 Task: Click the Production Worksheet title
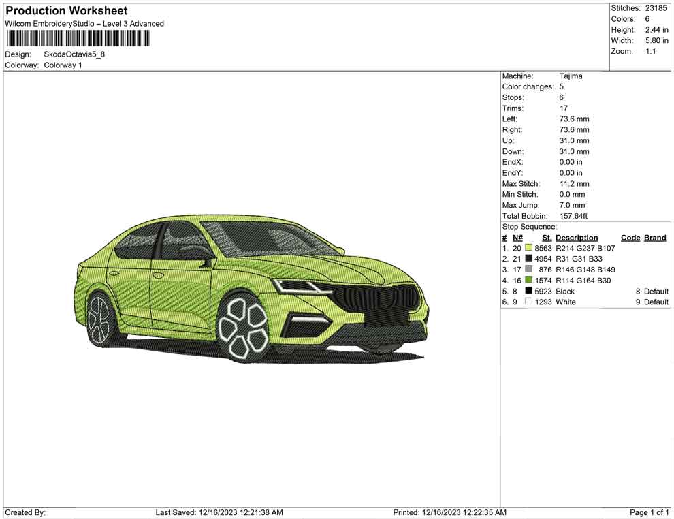[x=66, y=11]
